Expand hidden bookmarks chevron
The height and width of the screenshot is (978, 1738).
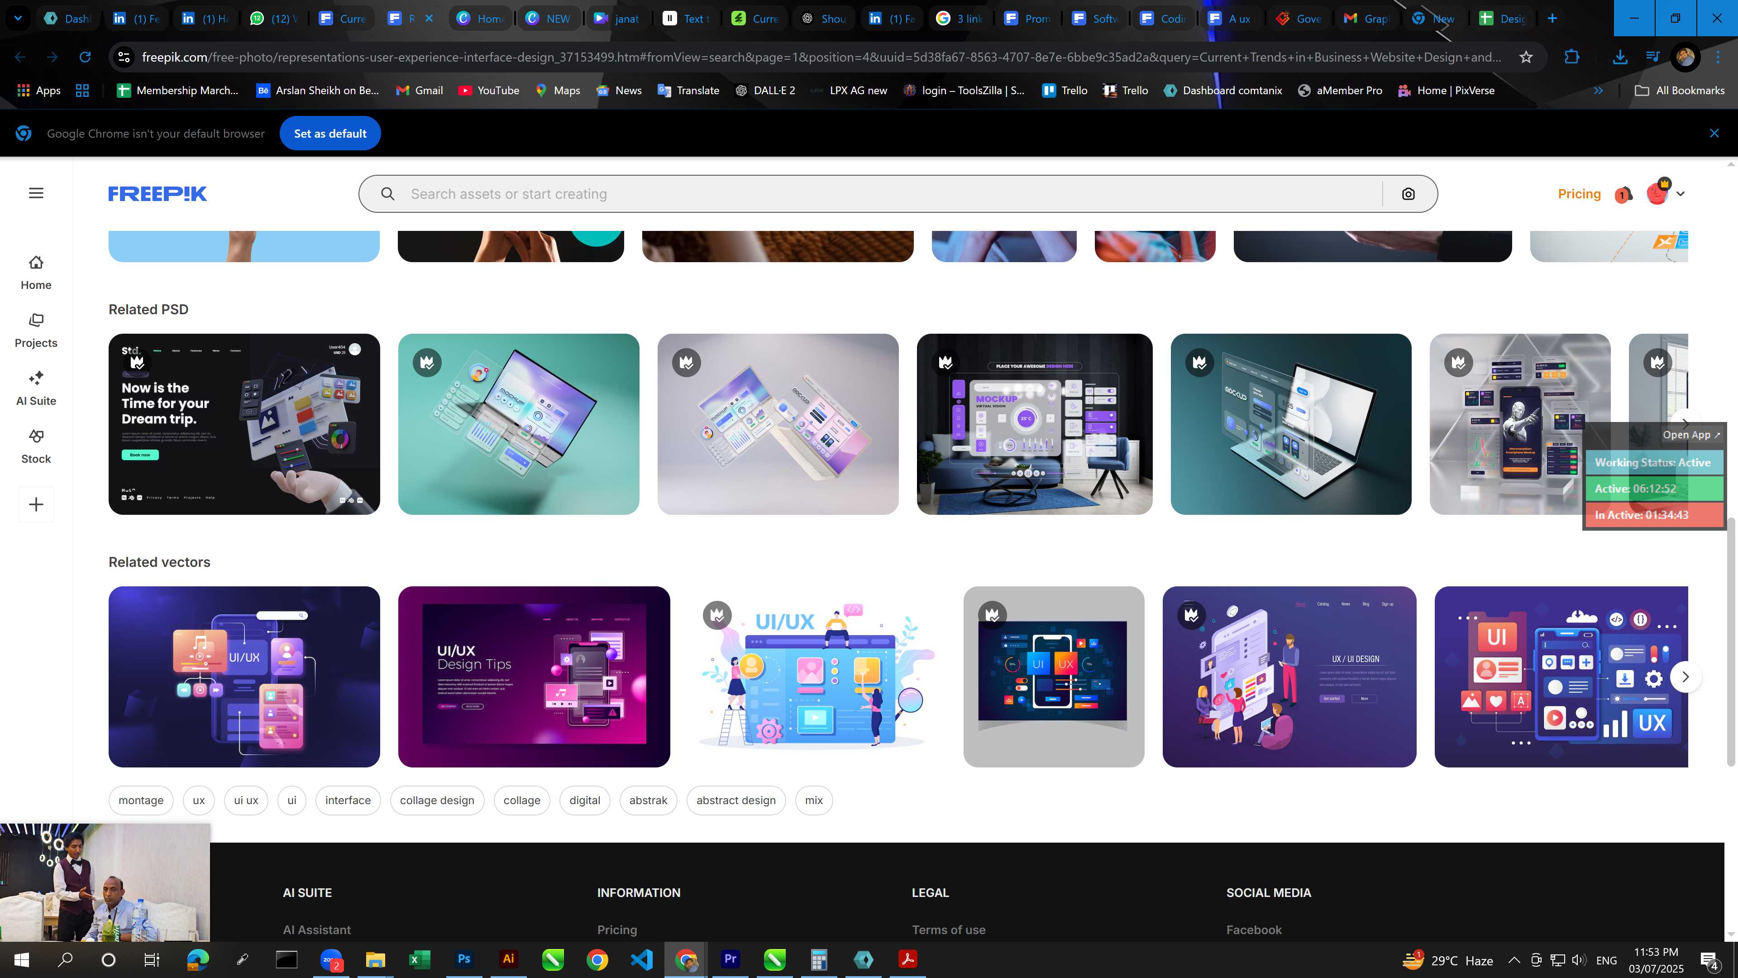(x=1598, y=91)
